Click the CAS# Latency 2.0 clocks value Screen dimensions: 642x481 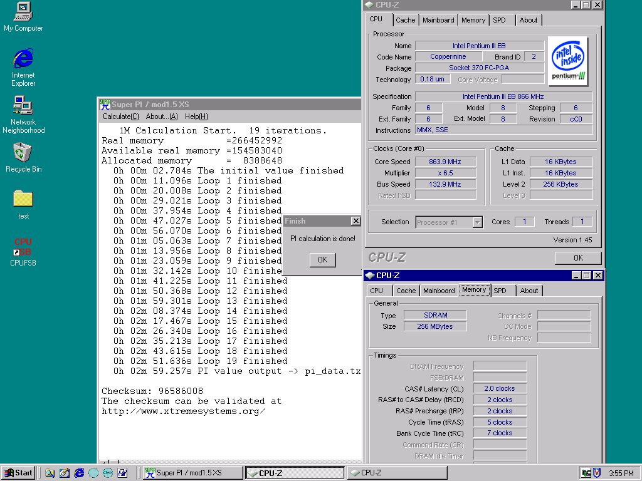(x=500, y=388)
